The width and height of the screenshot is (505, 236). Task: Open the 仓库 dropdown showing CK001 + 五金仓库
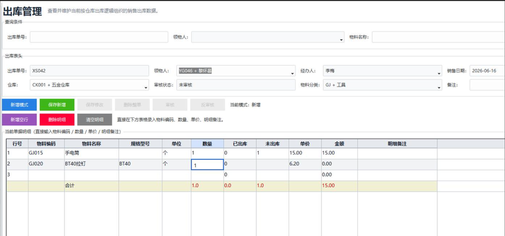(x=89, y=85)
